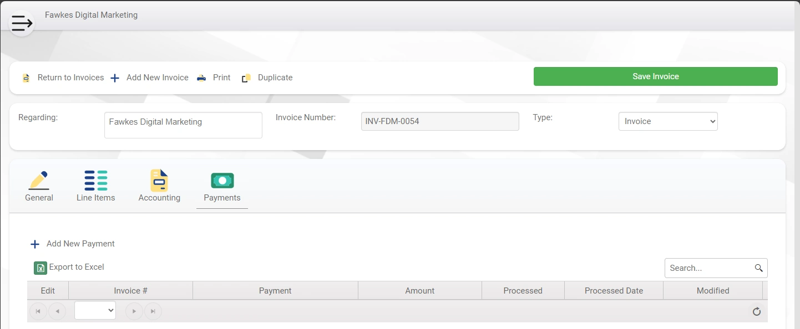Click the grid refresh icon

pyautogui.click(x=756, y=312)
